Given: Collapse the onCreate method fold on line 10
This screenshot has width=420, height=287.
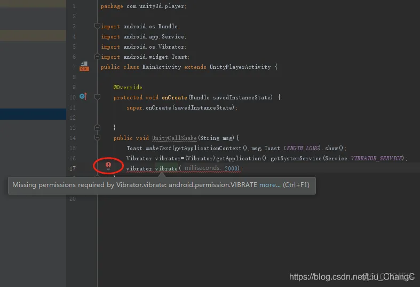Looking at the screenshot, I should click(97, 97).
